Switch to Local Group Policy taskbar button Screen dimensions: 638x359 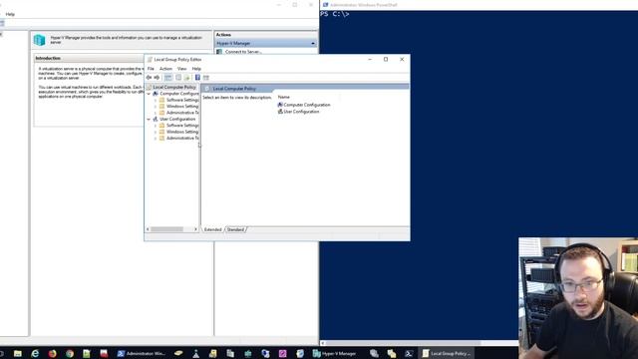pyautogui.click(x=447, y=353)
